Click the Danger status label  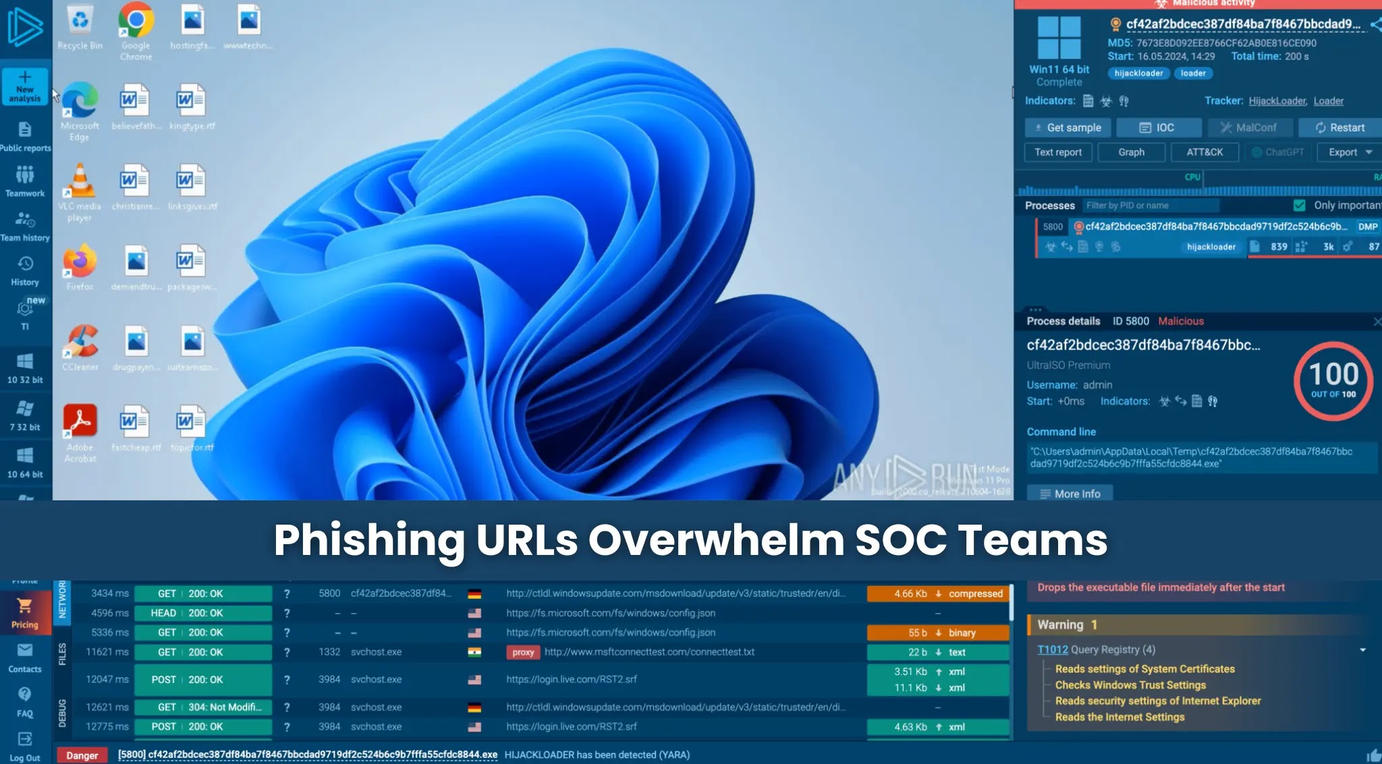tap(82, 756)
